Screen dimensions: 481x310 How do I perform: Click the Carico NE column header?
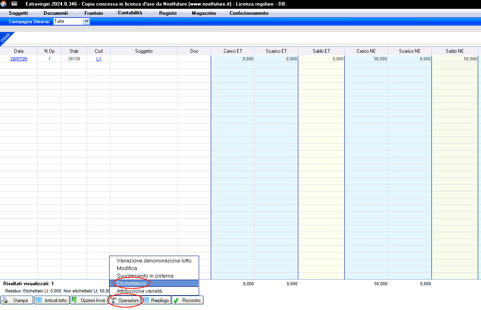366,51
